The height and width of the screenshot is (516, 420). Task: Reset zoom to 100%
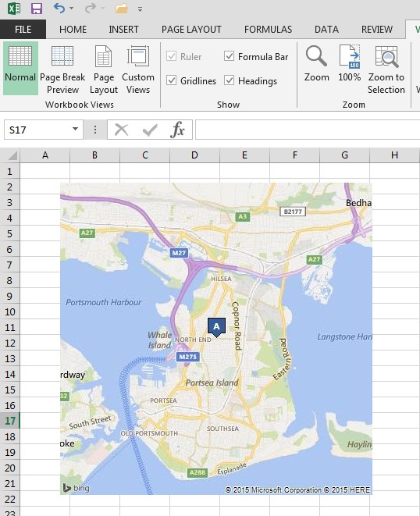pos(350,63)
